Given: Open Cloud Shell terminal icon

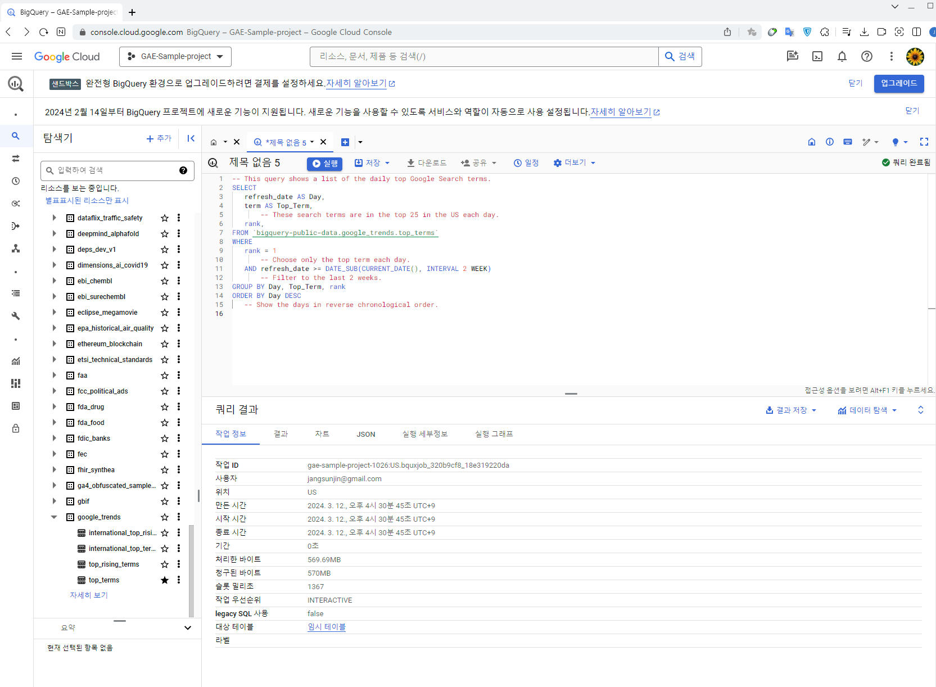Looking at the screenshot, I should point(817,56).
